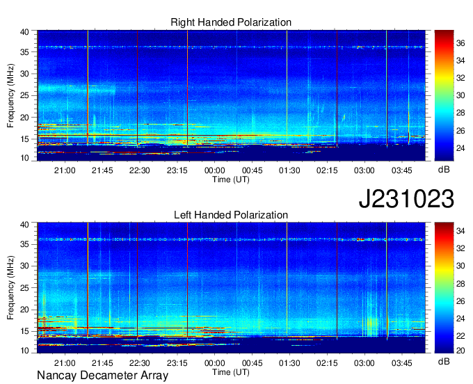Screen dimensions: 473x384
Task: Click 00:00 tick on left-handed plot time axis
Action: (x=214, y=363)
